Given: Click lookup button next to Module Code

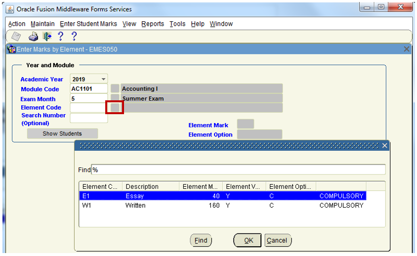Looking at the screenshot, I should 115,89.
